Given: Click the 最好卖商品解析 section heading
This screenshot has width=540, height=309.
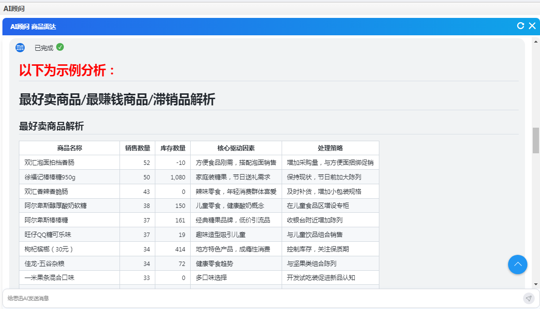Looking at the screenshot, I should point(51,126).
